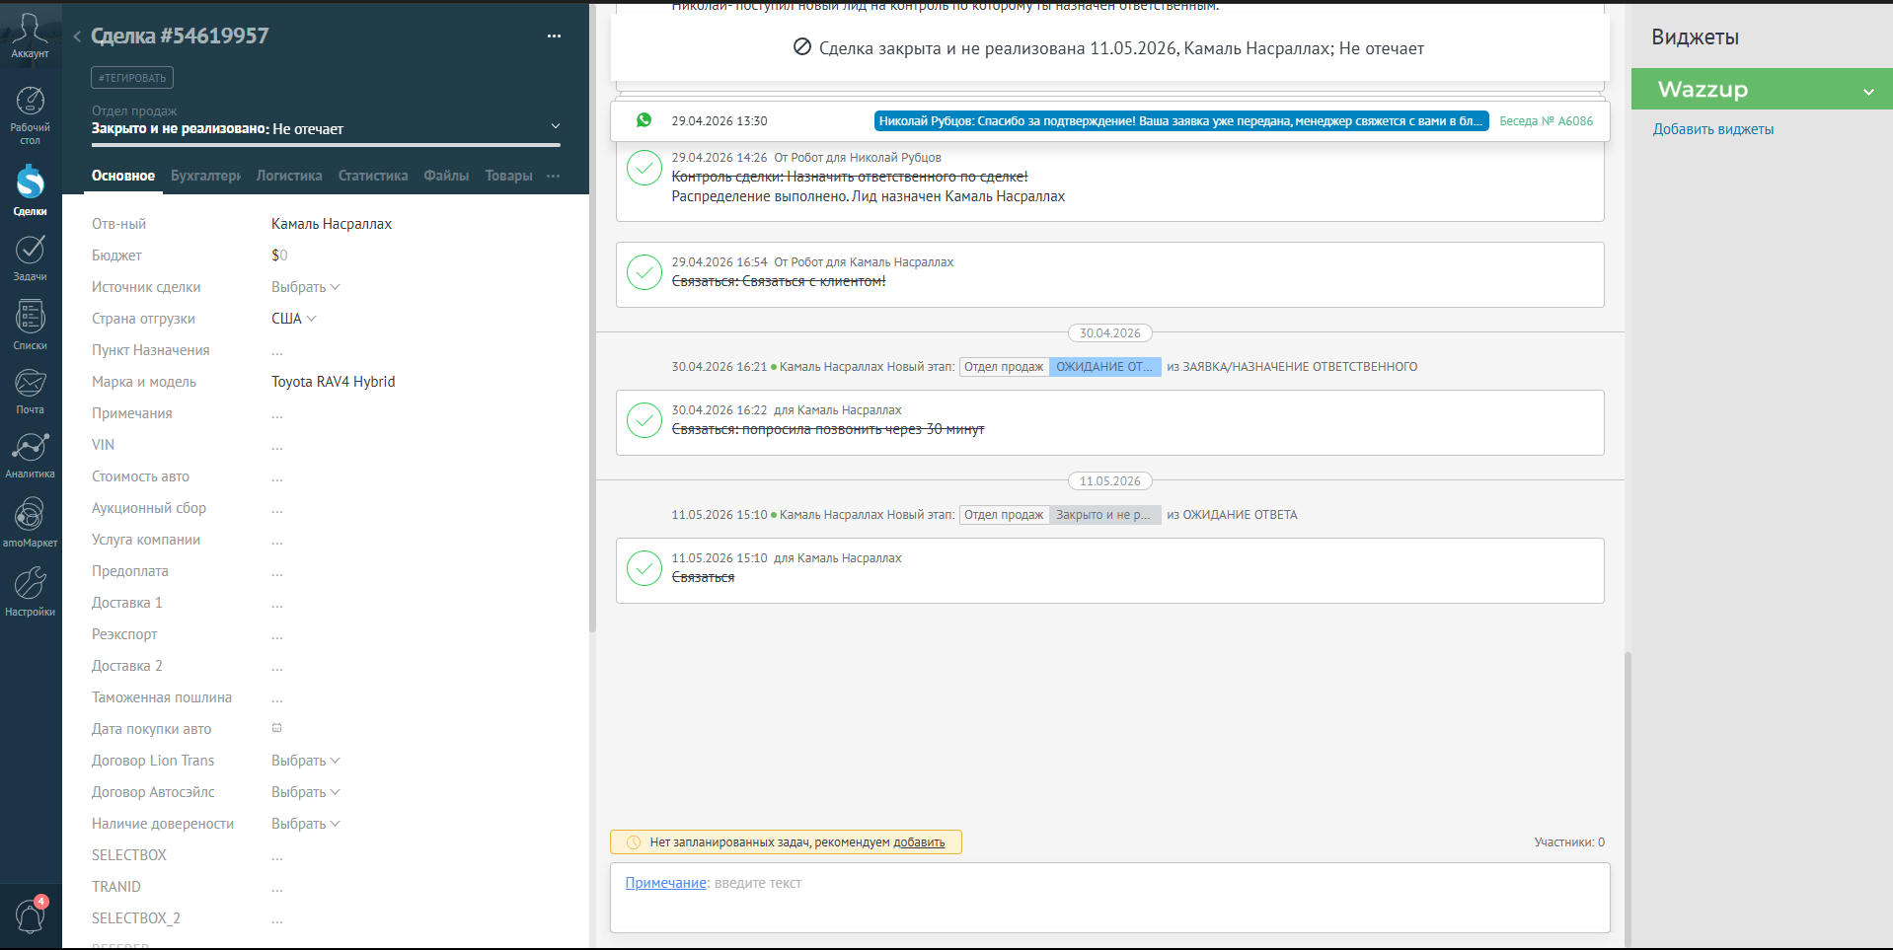The height and width of the screenshot is (950, 1893).
Task: Open the Аккаунт profile icon
Action: (x=30, y=36)
